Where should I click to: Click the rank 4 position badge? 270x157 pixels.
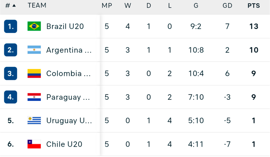tap(11, 97)
